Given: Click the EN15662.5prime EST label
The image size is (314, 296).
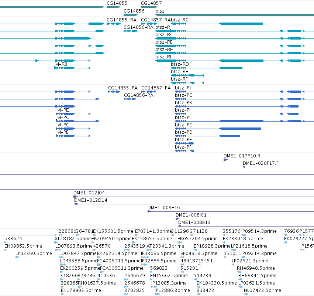Looking at the screenshot, I should (x=169, y=276).
